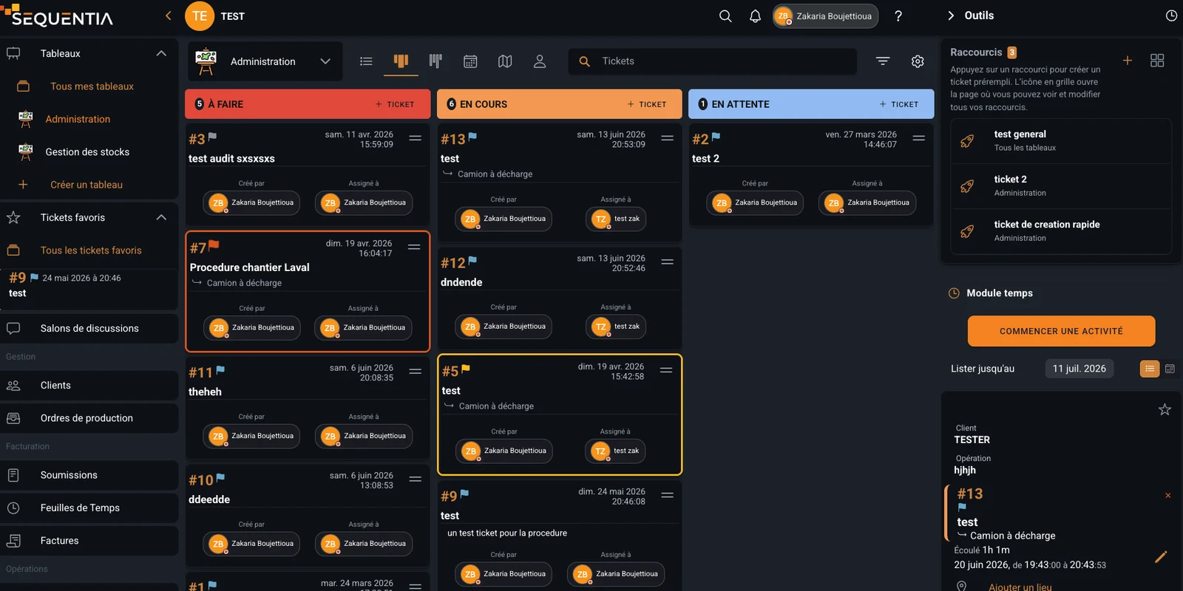Open the menu handle on ticket #3
Viewport: 1183px width, 591px height.
(x=416, y=138)
